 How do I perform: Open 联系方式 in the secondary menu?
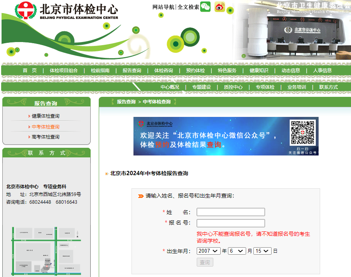[x=329, y=87]
